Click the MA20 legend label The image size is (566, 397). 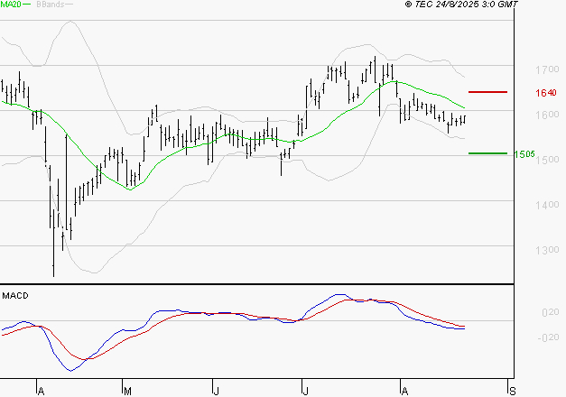[11, 5]
